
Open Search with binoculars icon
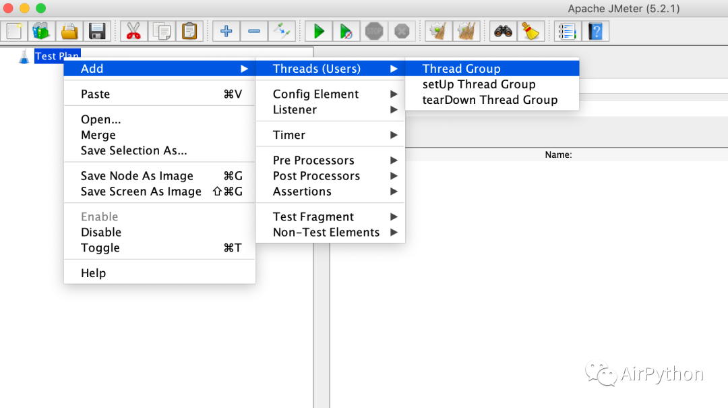504,31
